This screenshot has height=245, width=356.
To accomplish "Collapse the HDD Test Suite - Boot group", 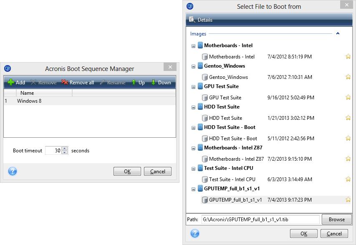I will (193, 128).
